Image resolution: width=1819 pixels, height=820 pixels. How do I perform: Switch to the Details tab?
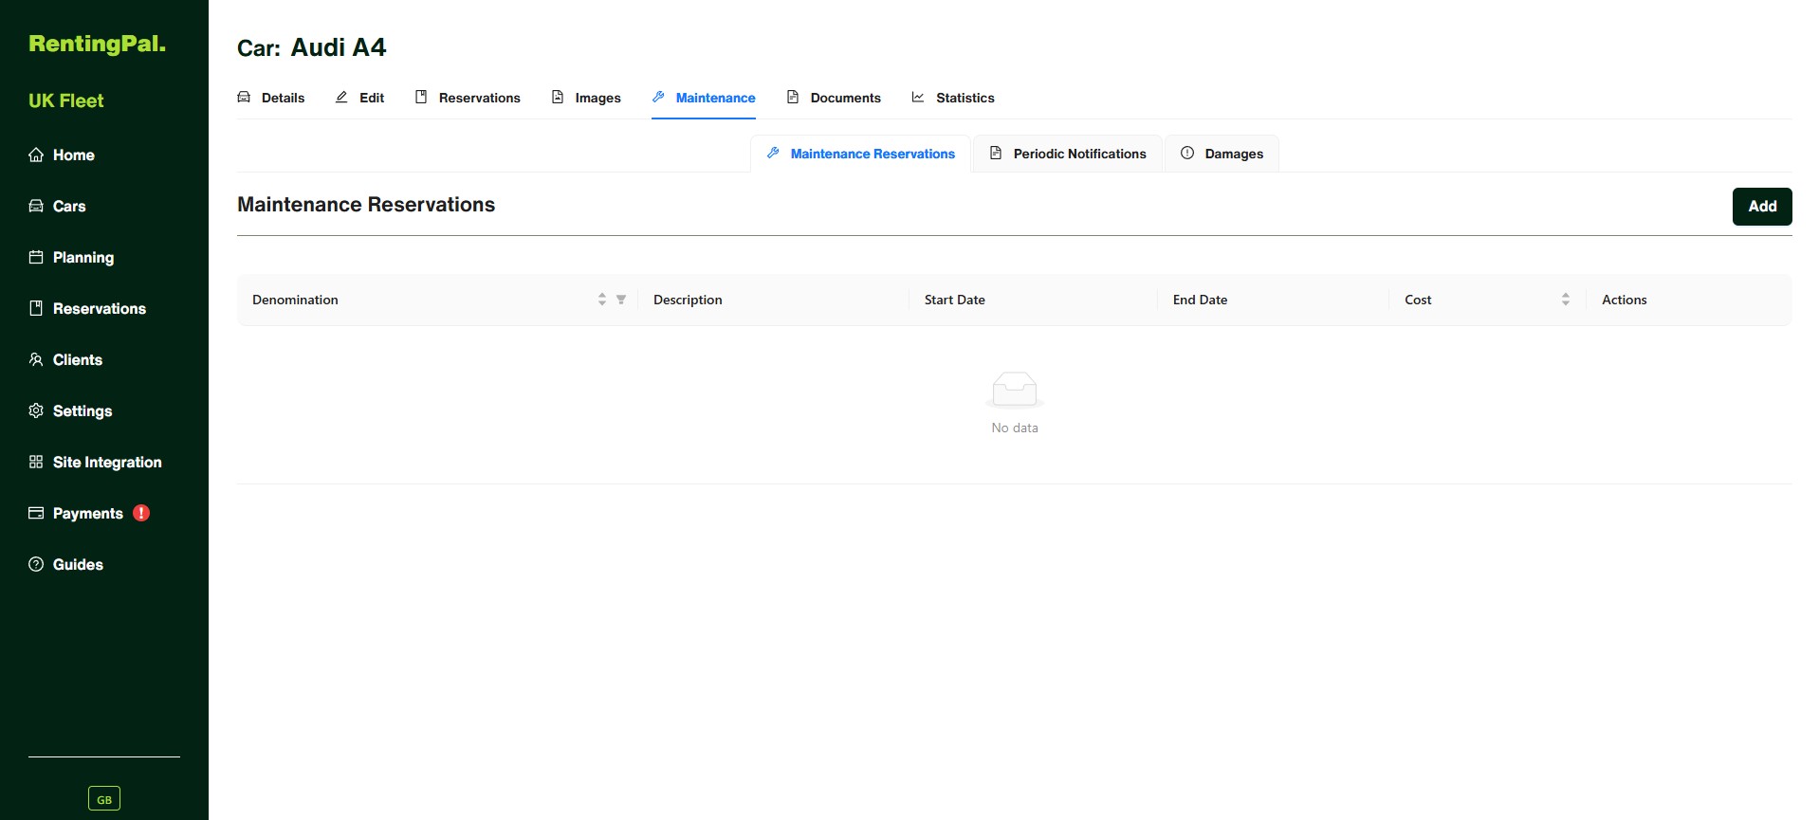[271, 98]
